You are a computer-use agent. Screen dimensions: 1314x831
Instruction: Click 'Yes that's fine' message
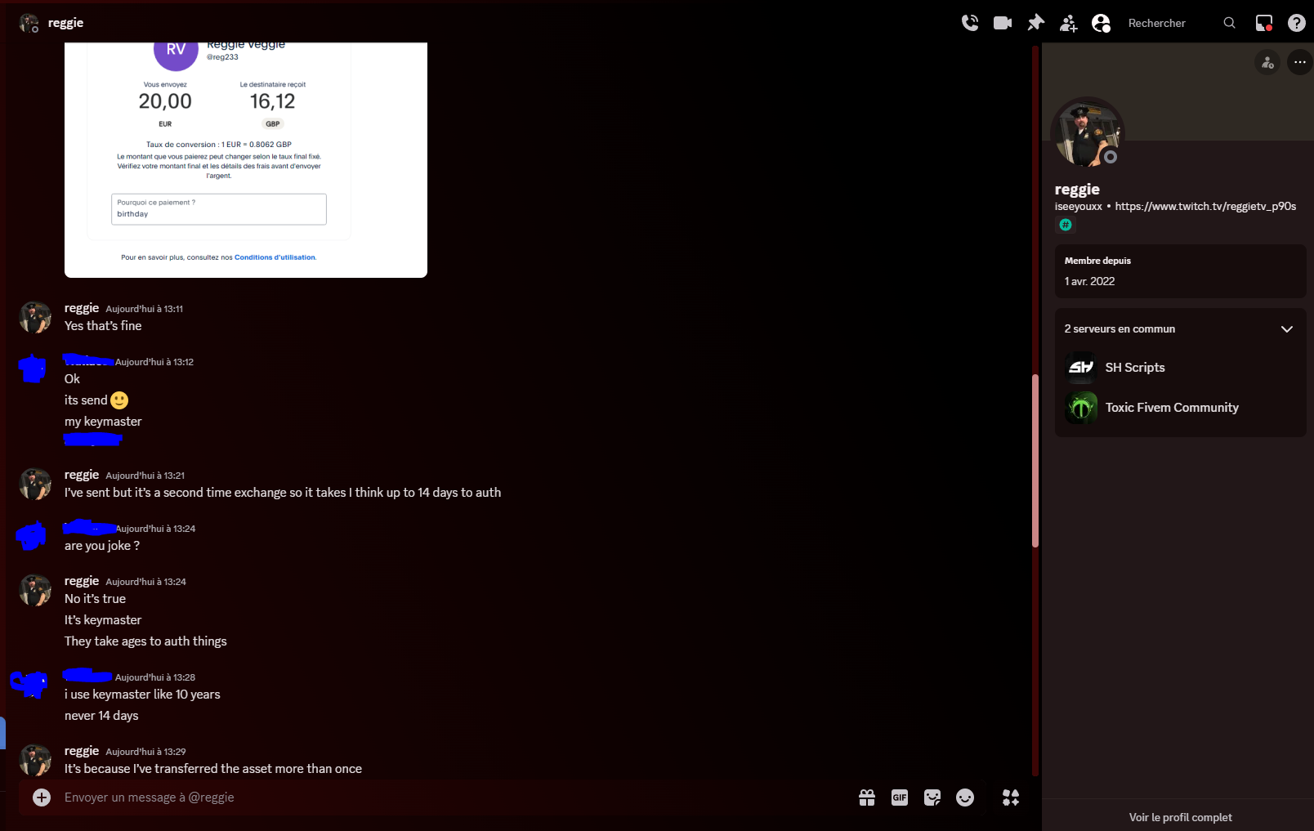coord(103,326)
